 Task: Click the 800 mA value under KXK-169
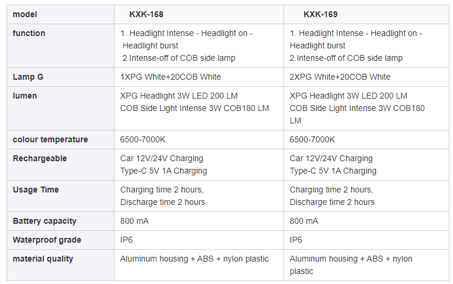tap(304, 221)
